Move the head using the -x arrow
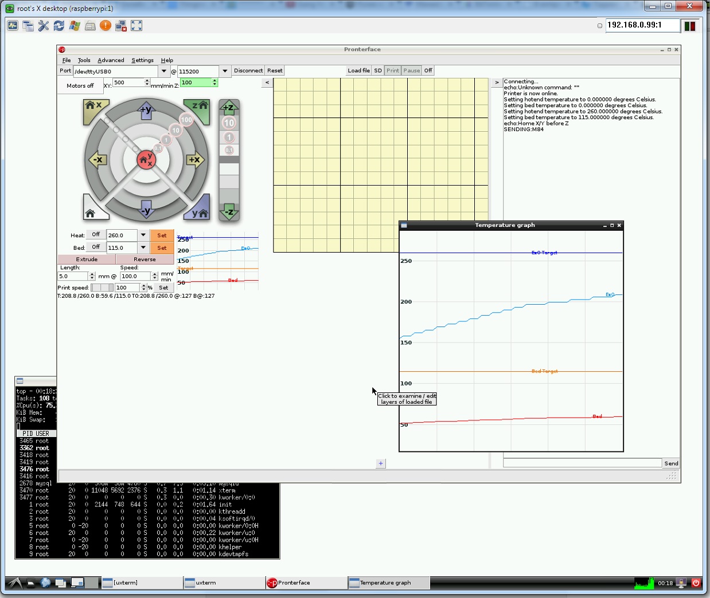 tap(97, 160)
